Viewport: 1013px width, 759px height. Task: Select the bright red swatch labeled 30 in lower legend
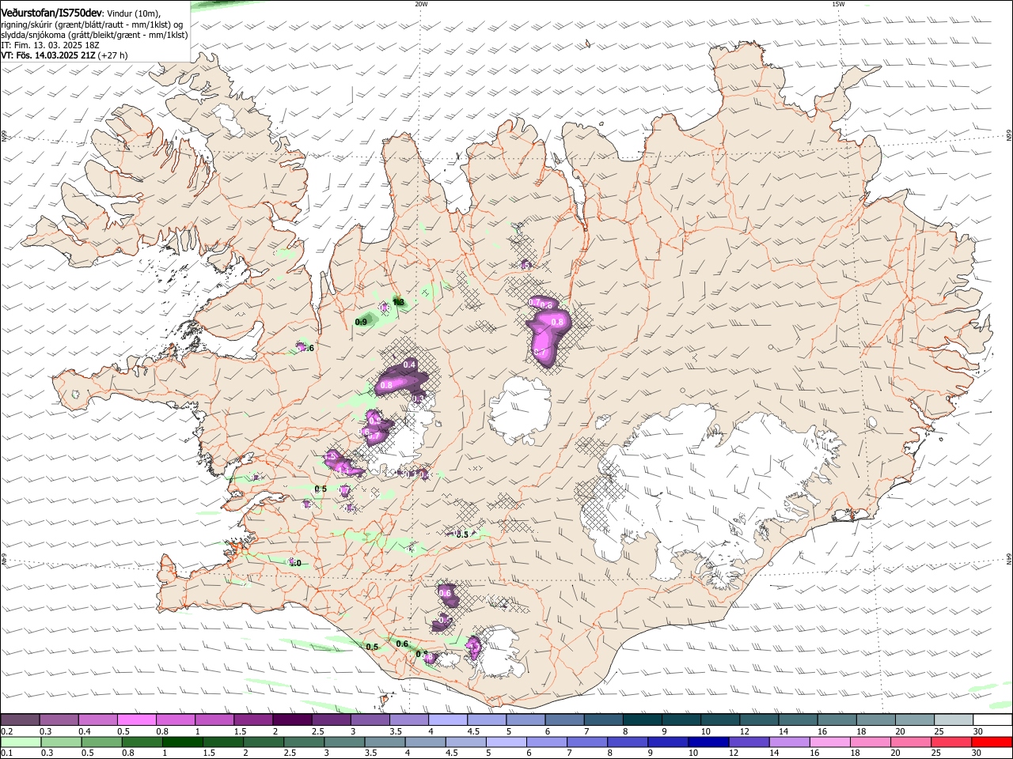(x=992, y=742)
